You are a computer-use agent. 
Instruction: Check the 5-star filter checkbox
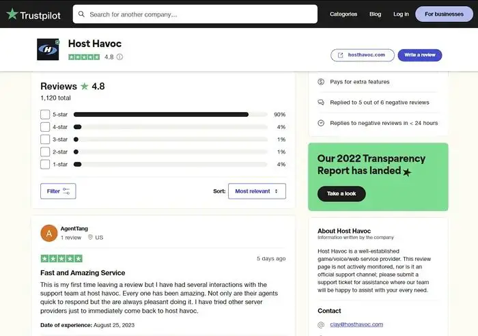click(x=45, y=115)
